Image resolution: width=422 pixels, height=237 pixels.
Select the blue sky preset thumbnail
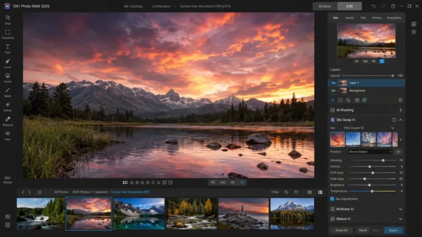[x=353, y=139]
